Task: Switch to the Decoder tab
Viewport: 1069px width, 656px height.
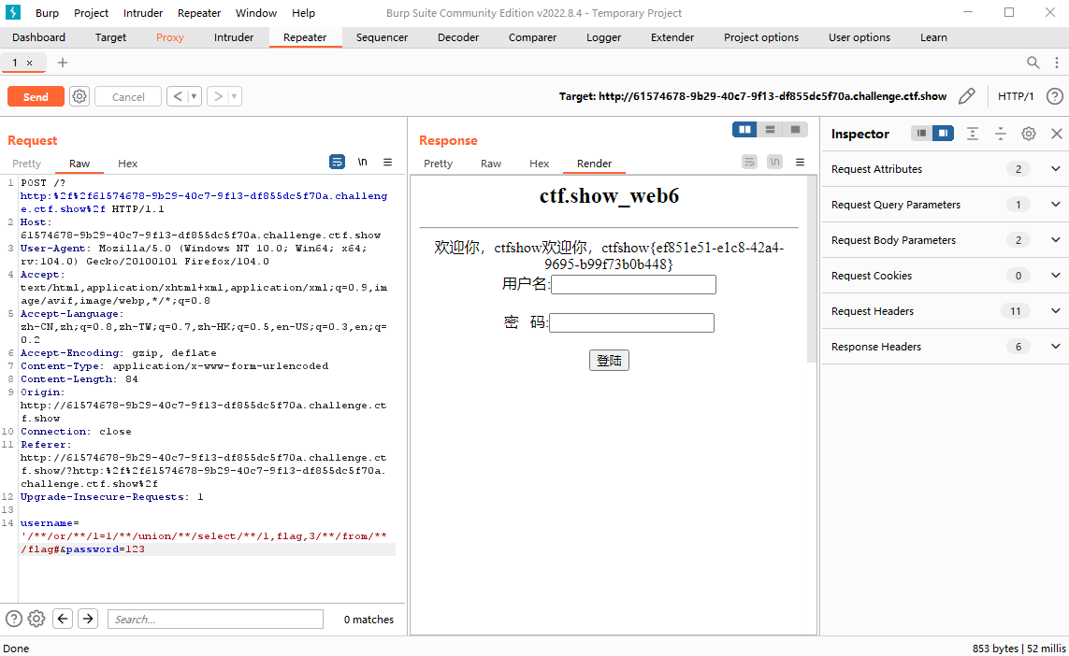Action: coord(458,37)
